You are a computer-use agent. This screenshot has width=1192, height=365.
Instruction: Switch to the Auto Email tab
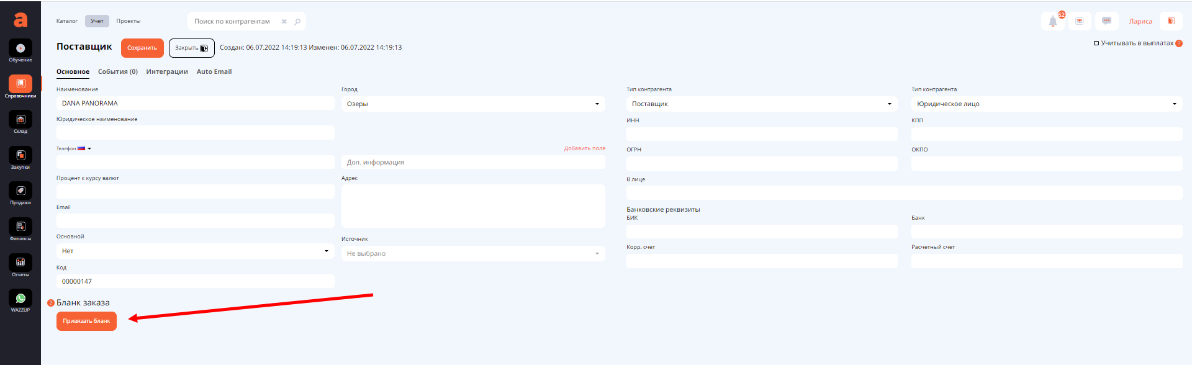(214, 72)
